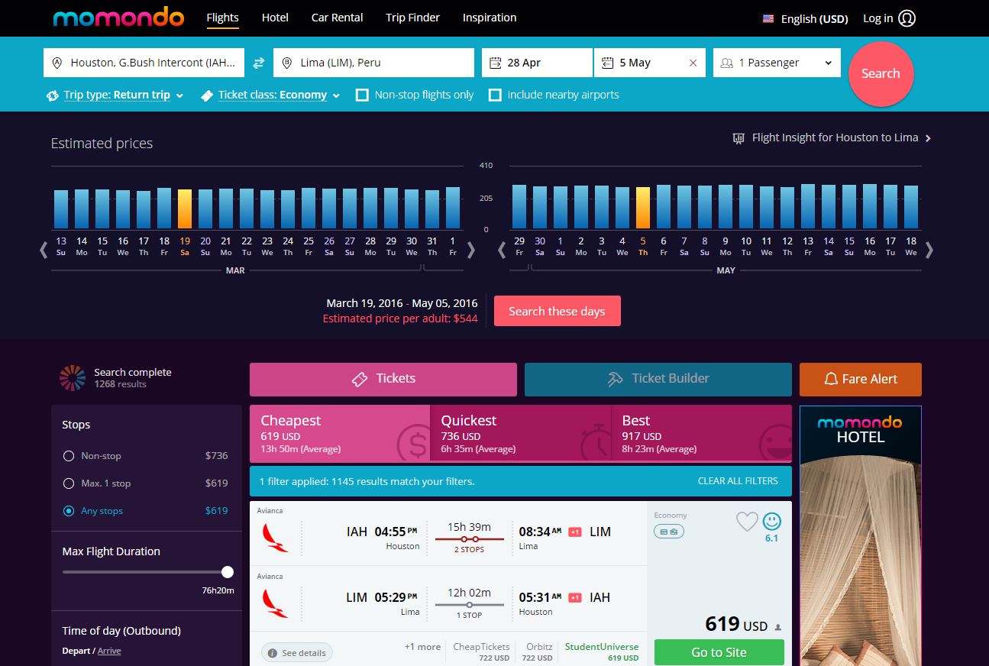Open the Car Rental menu item
989x666 pixels.
pyautogui.click(x=337, y=18)
